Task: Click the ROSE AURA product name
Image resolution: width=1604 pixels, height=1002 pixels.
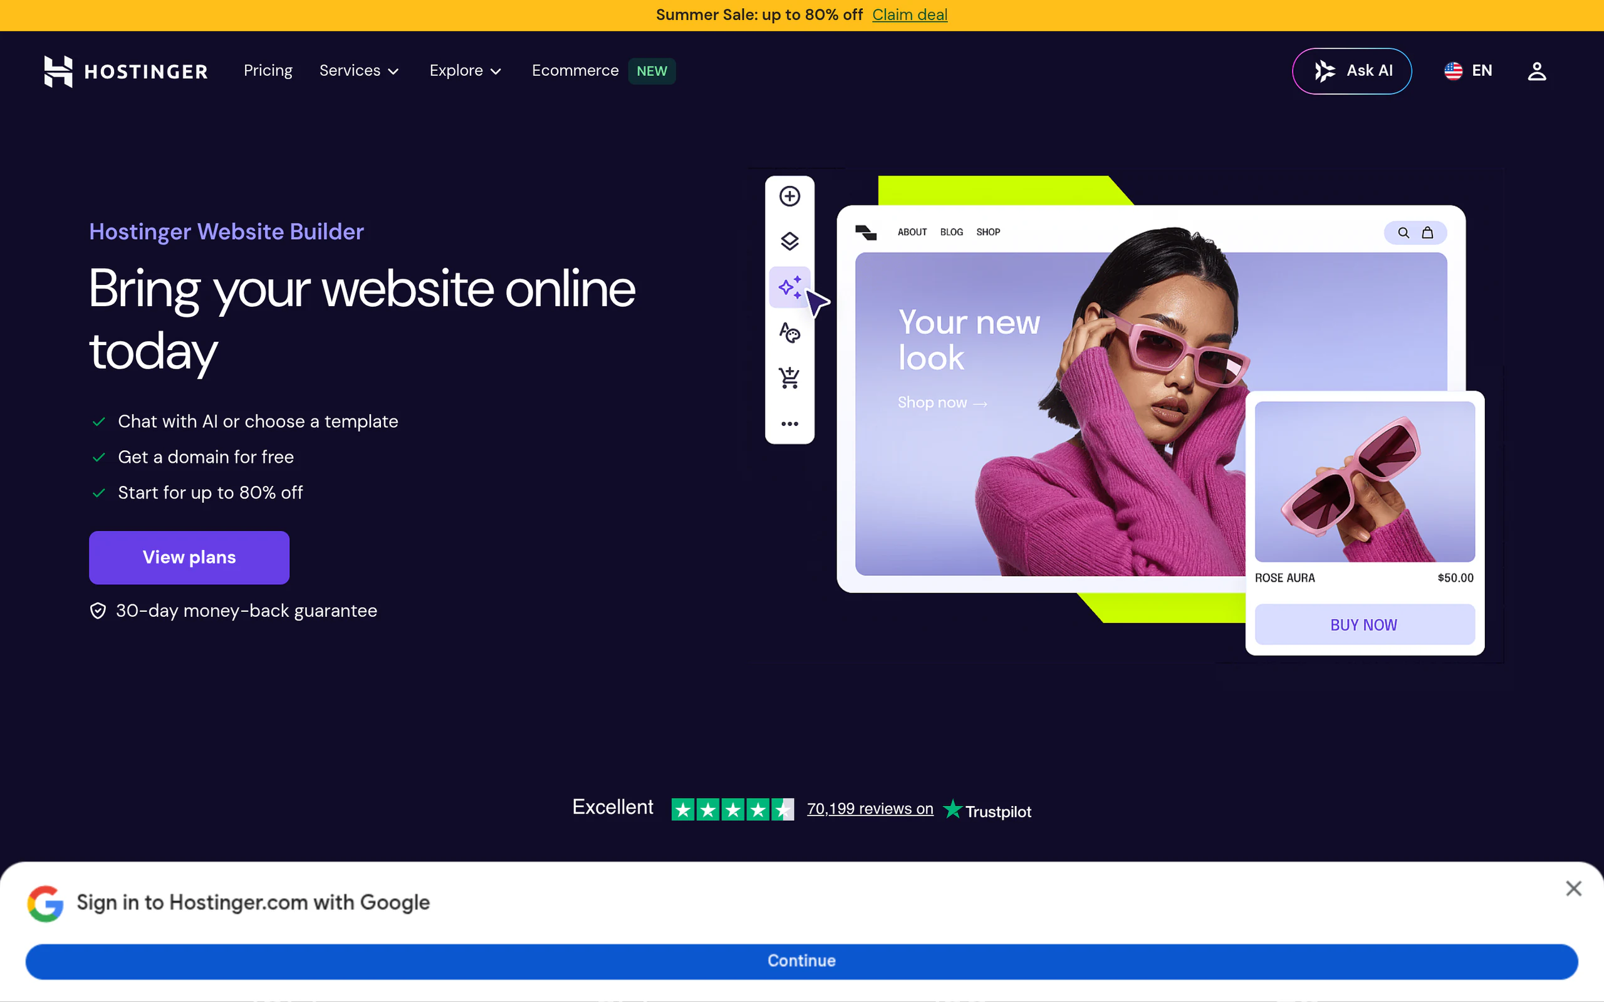Action: 1284,578
